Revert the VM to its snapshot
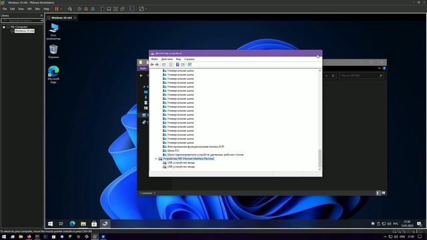 pos(86,9)
